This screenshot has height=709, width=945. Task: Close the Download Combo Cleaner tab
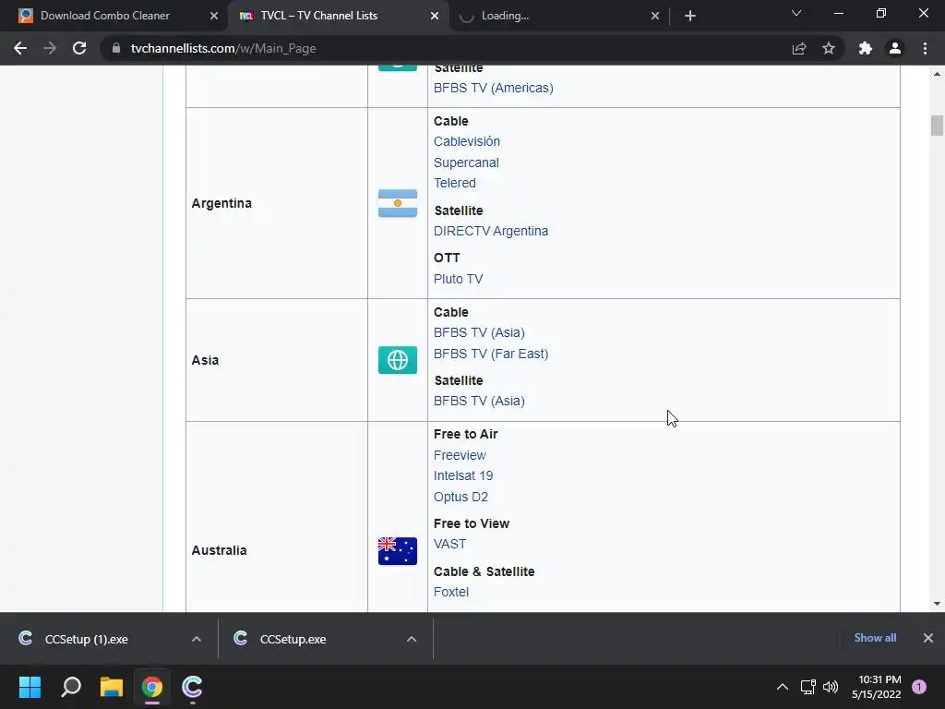pos(214,16)
